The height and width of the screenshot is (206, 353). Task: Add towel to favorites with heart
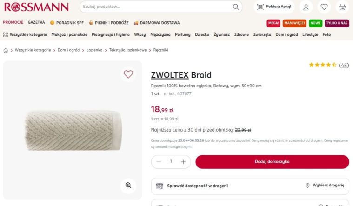click(x=128, y=74)
